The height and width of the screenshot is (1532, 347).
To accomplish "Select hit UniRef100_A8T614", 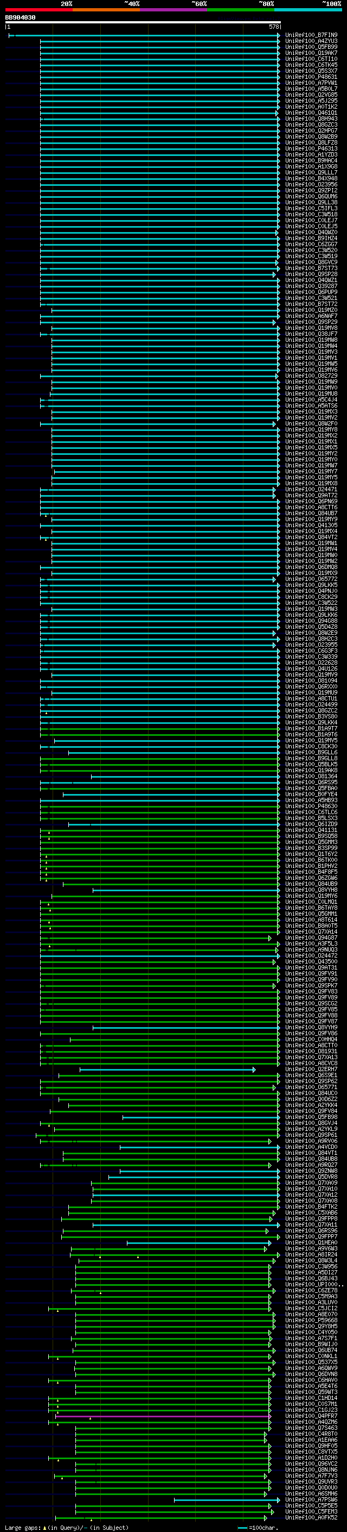I will [x=311, y=920].
